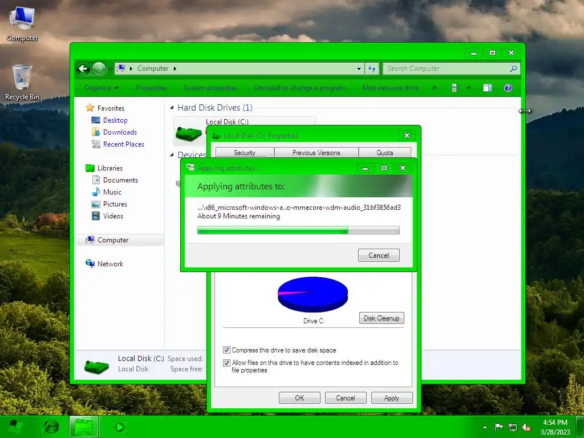Click Apply in the Properties dialog

(x=392, y=398)
